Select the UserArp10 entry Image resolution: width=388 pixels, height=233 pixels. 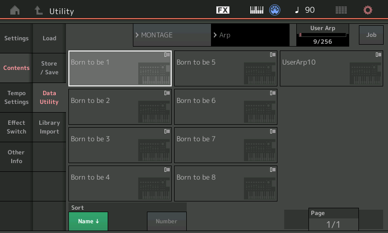(x=331, y=68)
